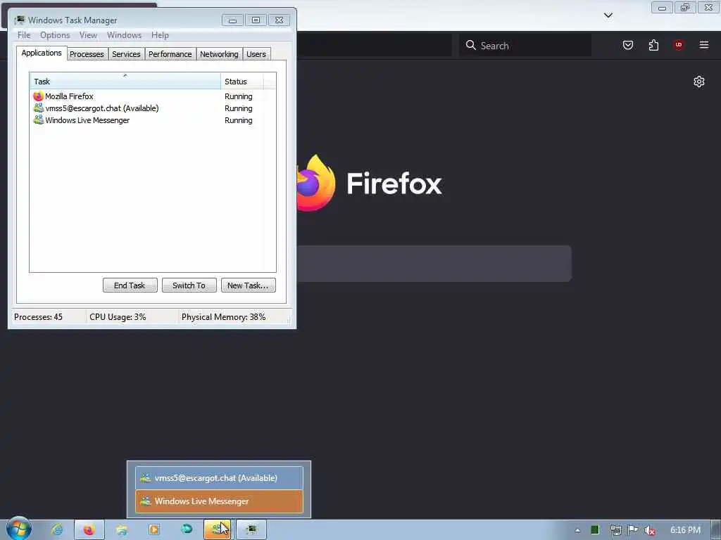This screenshot has height=540, width=721.
Task: Click the New Task... button
Action: coord(249,285)
